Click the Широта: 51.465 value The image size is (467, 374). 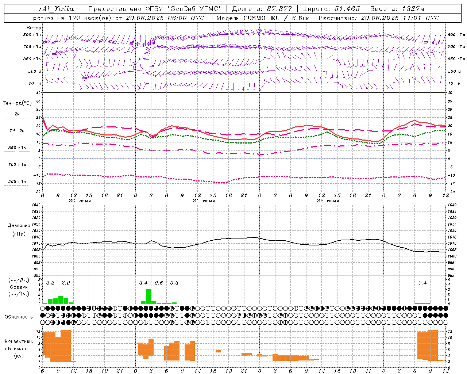coord(331,9)
